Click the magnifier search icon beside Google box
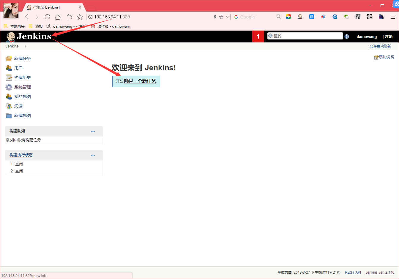 tap(278, 17)
